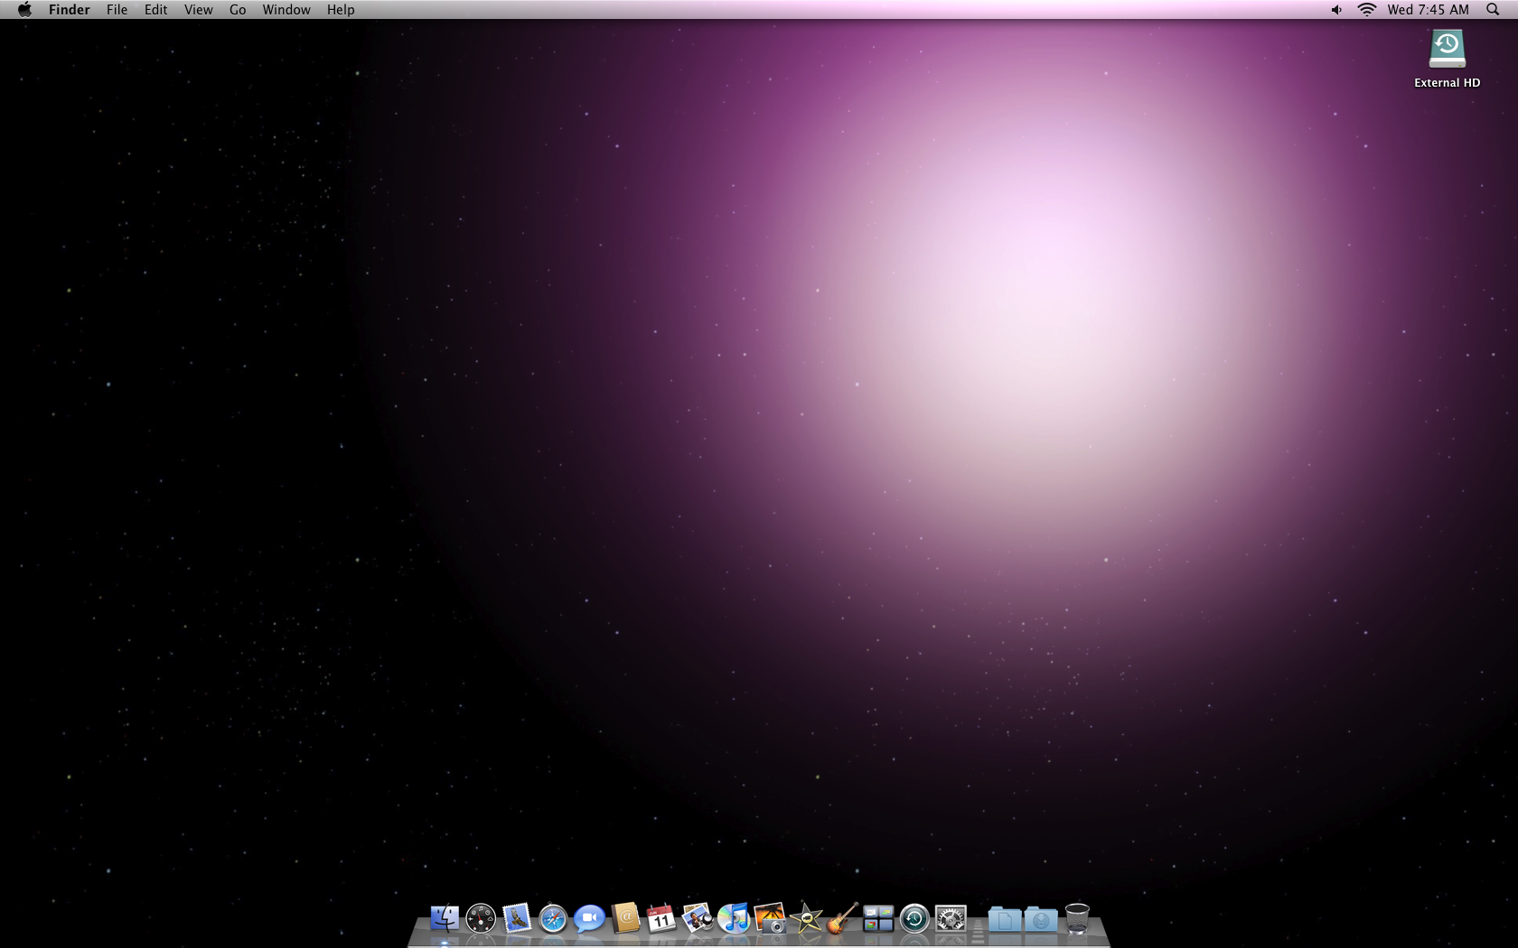Open the File menu
Screen dimensions: 1518x948
pos(117,10)
